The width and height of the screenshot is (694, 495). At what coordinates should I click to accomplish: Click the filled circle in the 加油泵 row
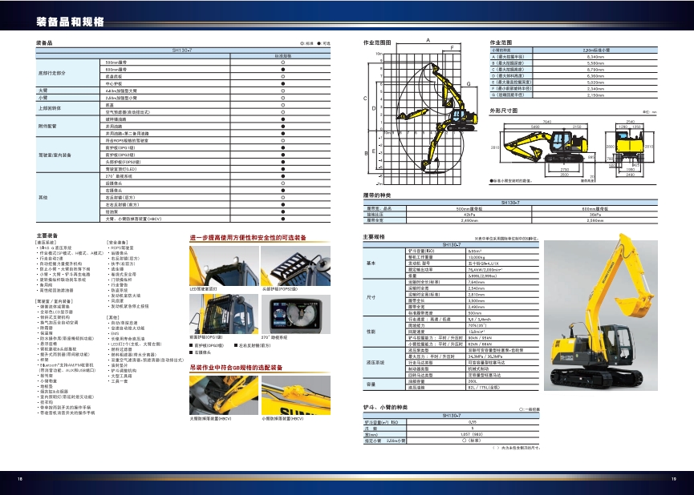(x=283, y=211)
